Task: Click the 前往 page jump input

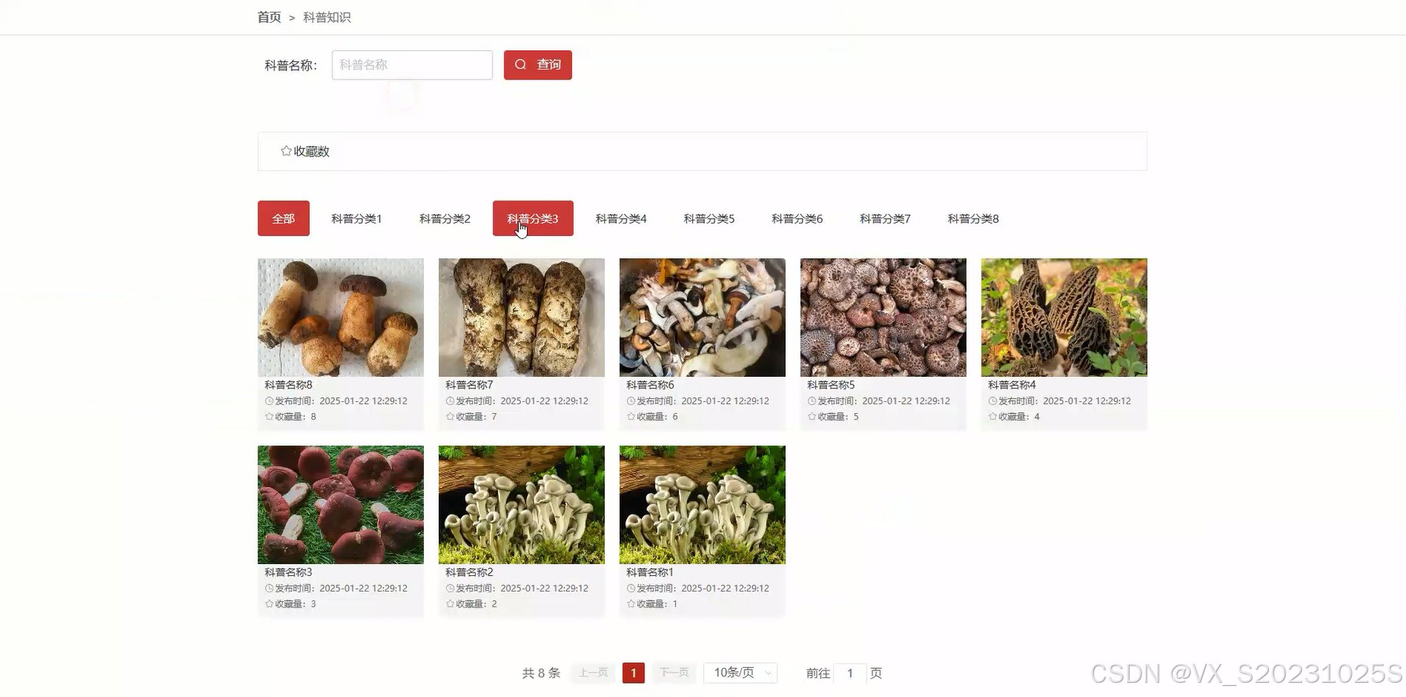Action: point(850,673)
